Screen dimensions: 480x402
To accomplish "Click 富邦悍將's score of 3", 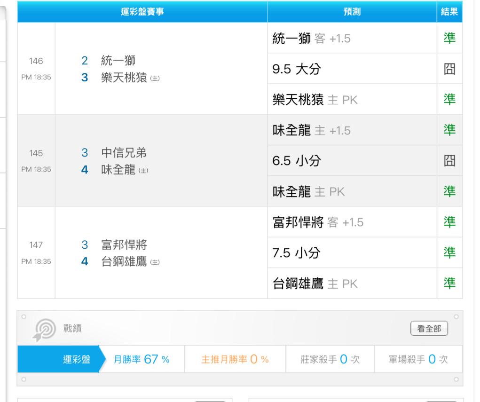I will tap(85, 244).
